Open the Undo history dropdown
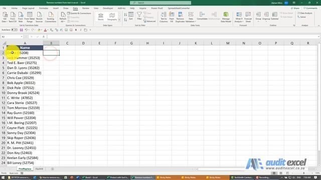This screenshot has height=180, width=321. 29,30
